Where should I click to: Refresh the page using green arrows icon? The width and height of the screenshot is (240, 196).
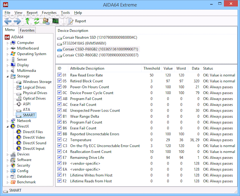(x=36, y=21)
